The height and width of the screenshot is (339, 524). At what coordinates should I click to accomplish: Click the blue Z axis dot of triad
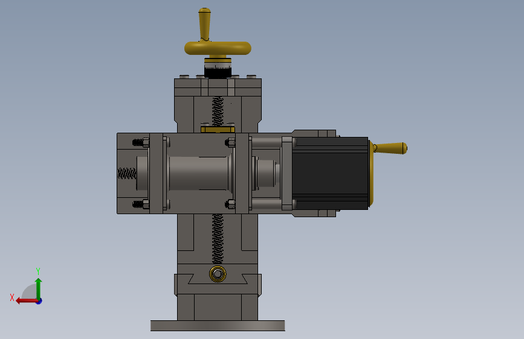[x=39, y=301]
